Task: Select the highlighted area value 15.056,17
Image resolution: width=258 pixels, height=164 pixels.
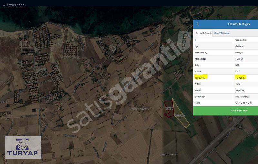Action: coord(241,78)
